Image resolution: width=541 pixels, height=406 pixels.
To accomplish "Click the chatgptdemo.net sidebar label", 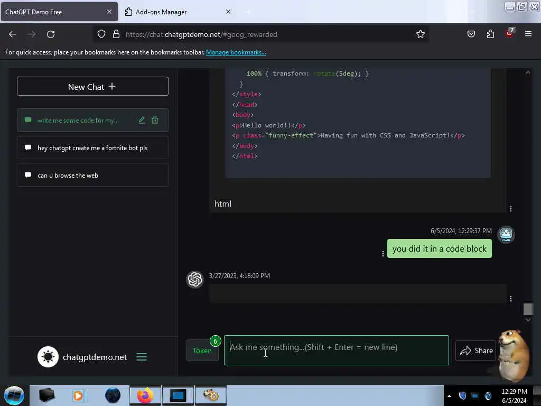I will pyautogui.click(x=95, y=357).
